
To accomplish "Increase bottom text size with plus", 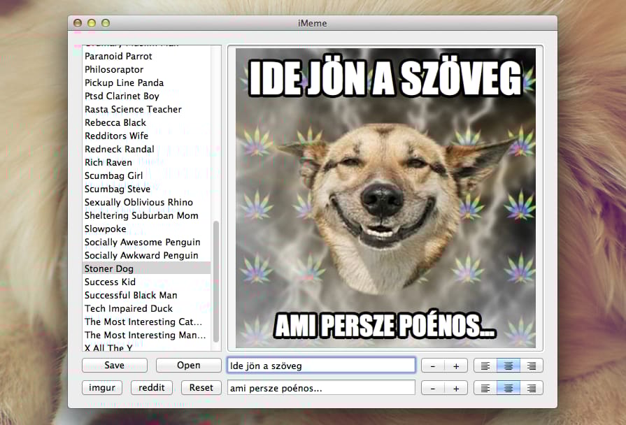I will pyautogui.click(x=456, y=388).
